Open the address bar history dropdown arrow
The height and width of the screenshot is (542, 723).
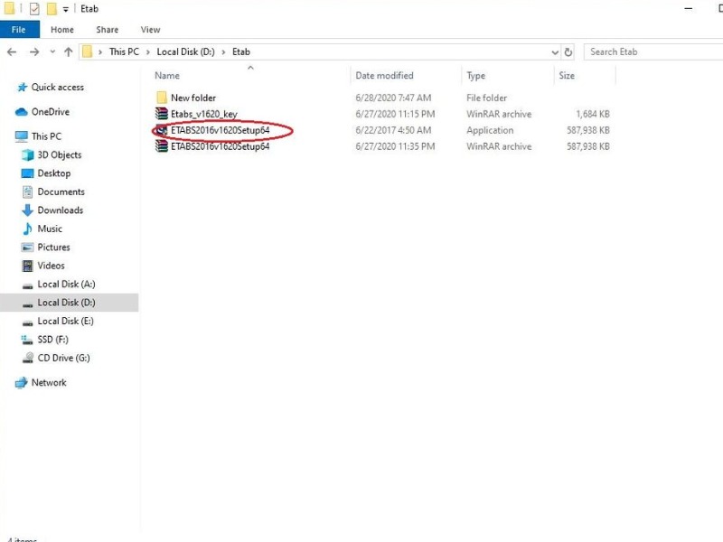coord(554,51)
